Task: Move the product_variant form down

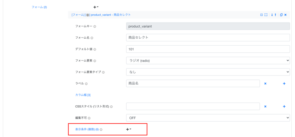Action: (x=272, y=15)
